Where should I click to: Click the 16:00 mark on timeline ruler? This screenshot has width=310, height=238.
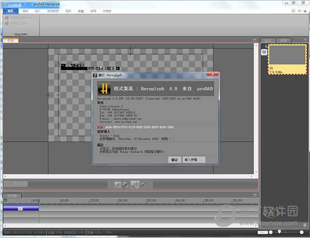[x=123, y=201]
